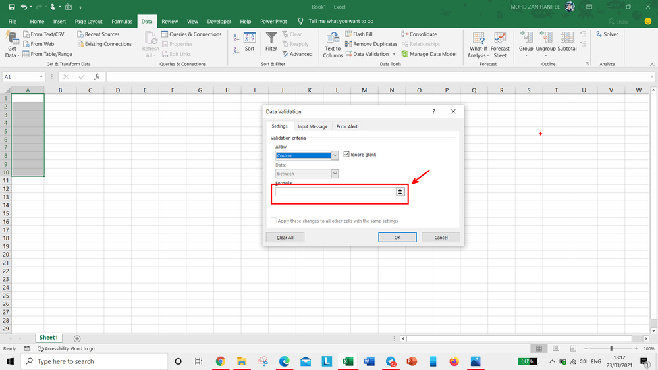The width and height of the screenshot is (658, 370).
Task: Switch to Page Layout view
Action: pos(556,348)
